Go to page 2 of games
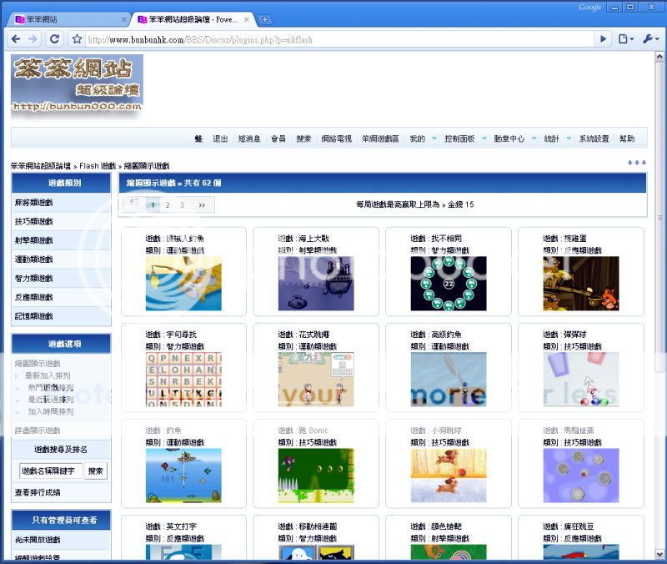This screenshot has height=564, width=667. pos(168,204)
